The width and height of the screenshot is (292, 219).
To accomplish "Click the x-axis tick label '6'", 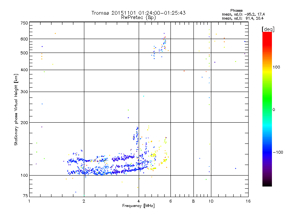I will [170, 201].
